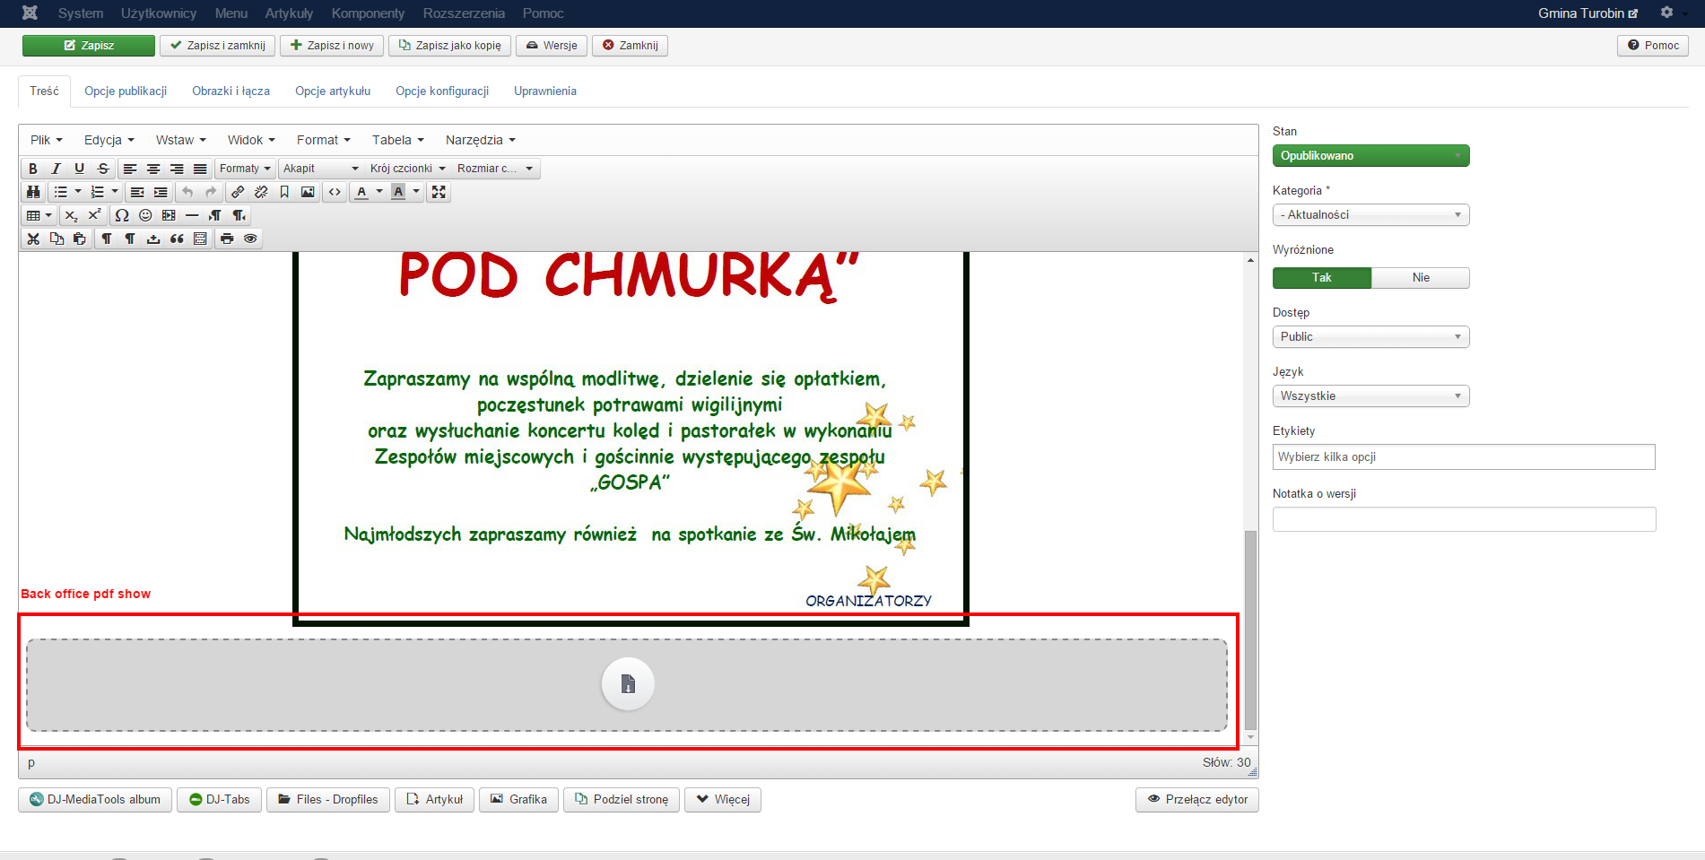Open the text color picker arrow
Image resolution: width=1705 pixels, height=860 pixels.
(379, 192)
